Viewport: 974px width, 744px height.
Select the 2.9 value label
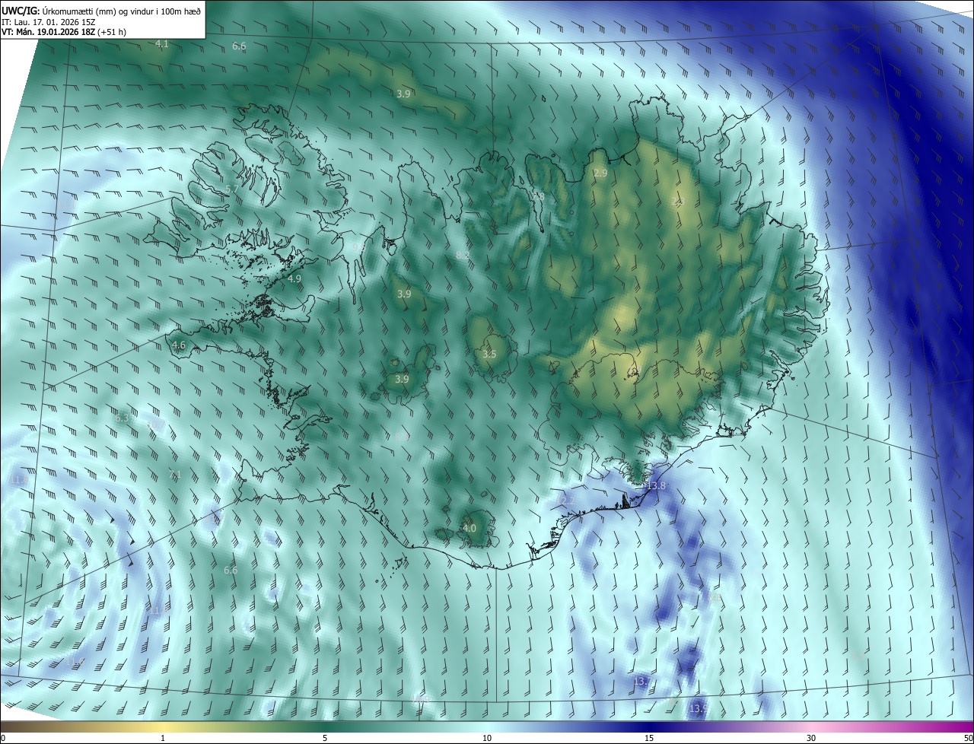[600, 173]
